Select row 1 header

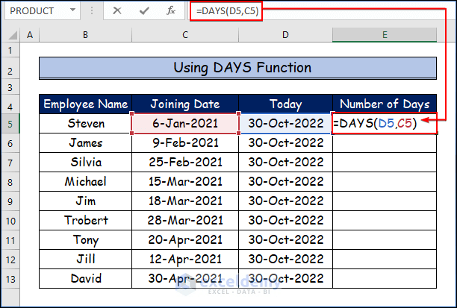tap(10, 50)
